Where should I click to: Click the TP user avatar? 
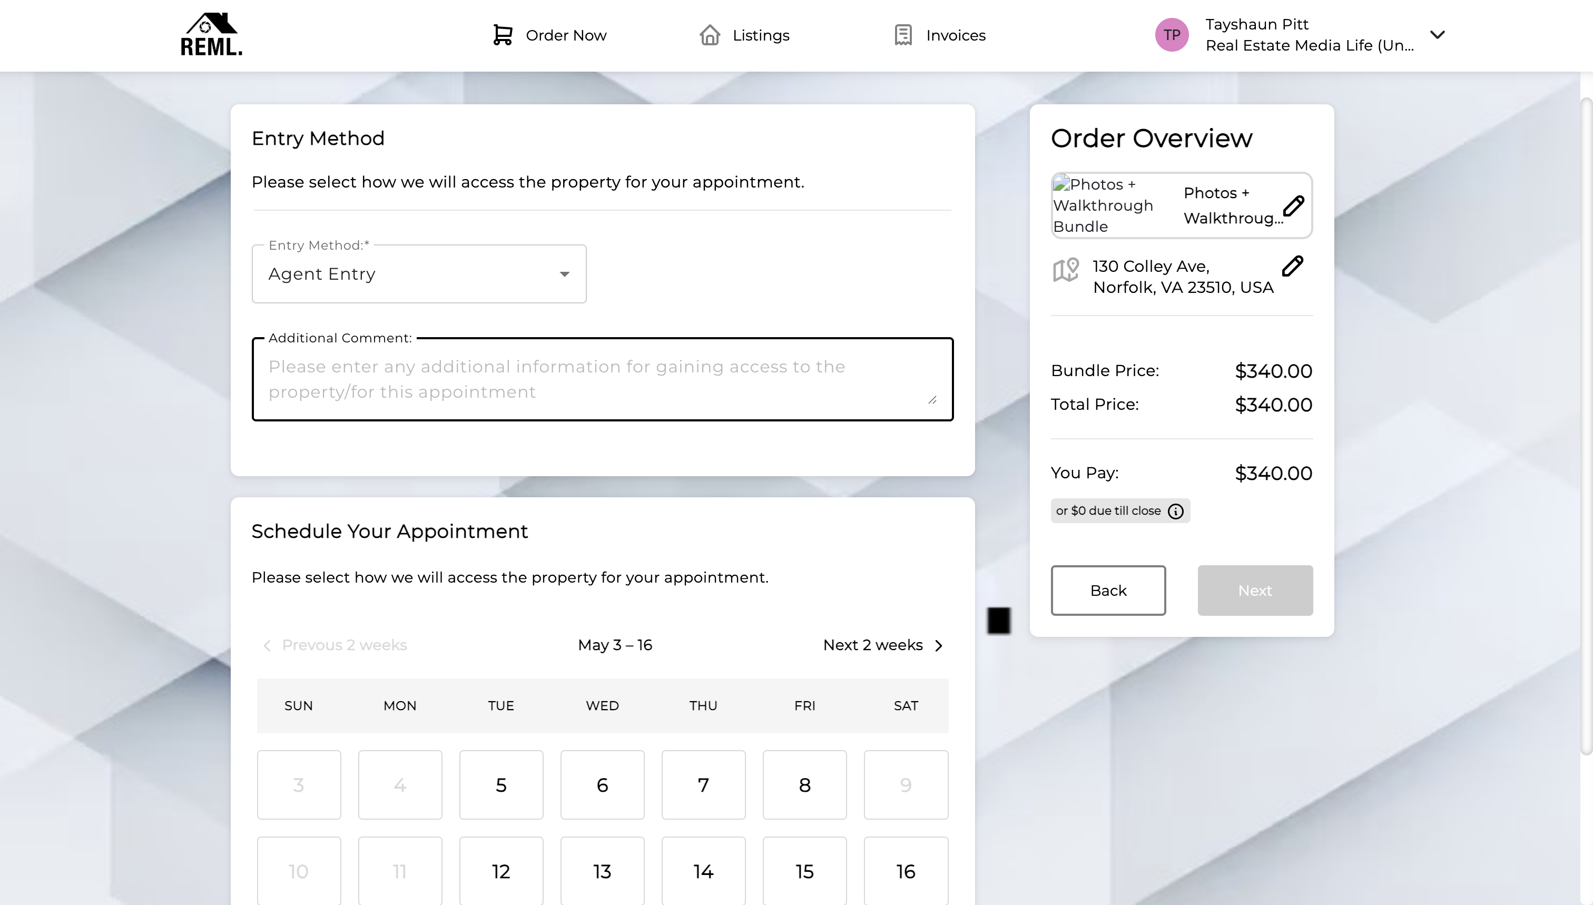(1172, 35)
